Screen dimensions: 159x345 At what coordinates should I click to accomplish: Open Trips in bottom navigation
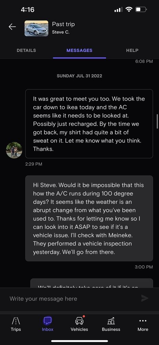[x=16, y=324]
